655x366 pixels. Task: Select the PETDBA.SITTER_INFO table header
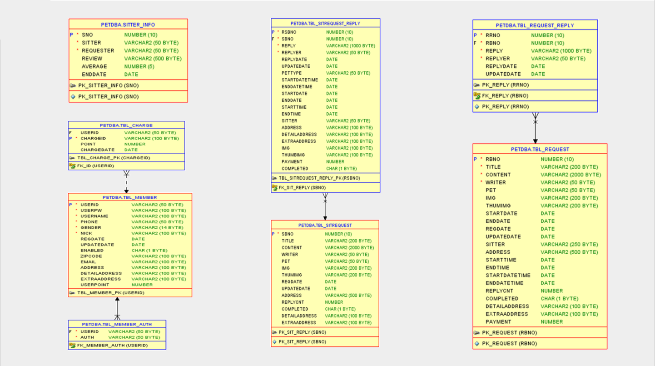point(128,25)
